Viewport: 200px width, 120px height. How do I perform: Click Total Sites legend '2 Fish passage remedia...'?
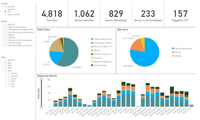(102, 43)
